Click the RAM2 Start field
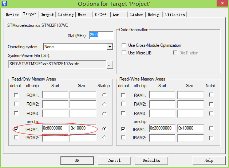 point(162,104)
